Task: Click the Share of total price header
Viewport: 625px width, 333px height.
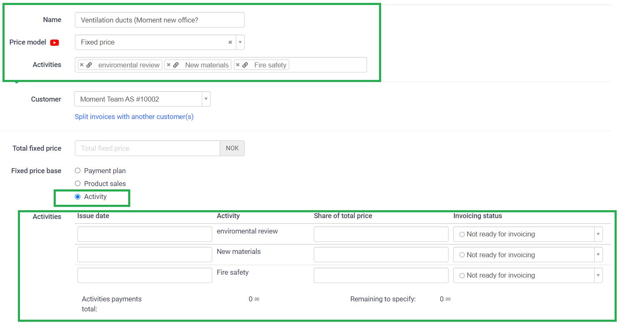Action: pos(343,216)
